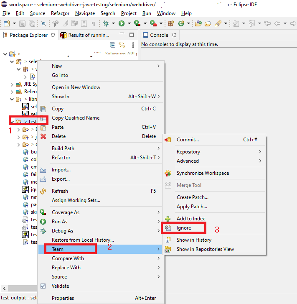Click the Back navigation arrow icon
297x304 pixels.
277,23
